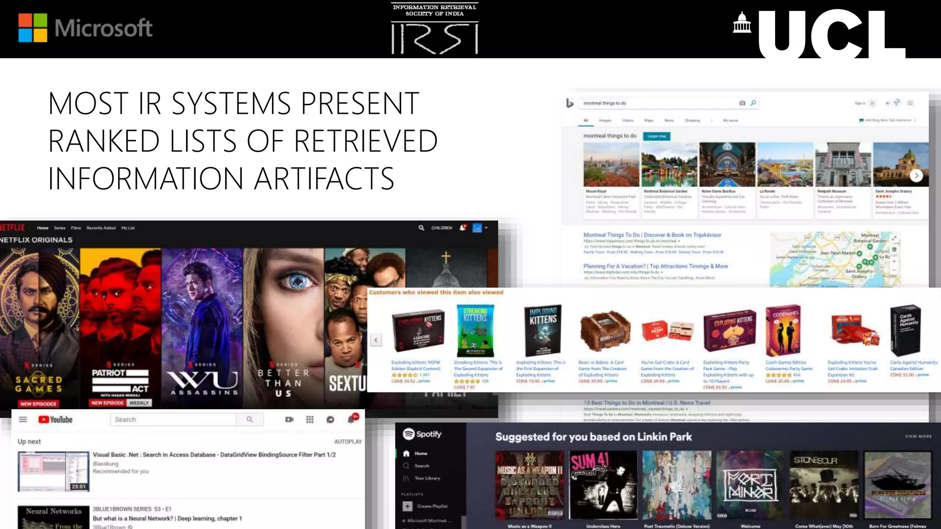Open the Wu Assassins Netflix poster

click(202, 329)
